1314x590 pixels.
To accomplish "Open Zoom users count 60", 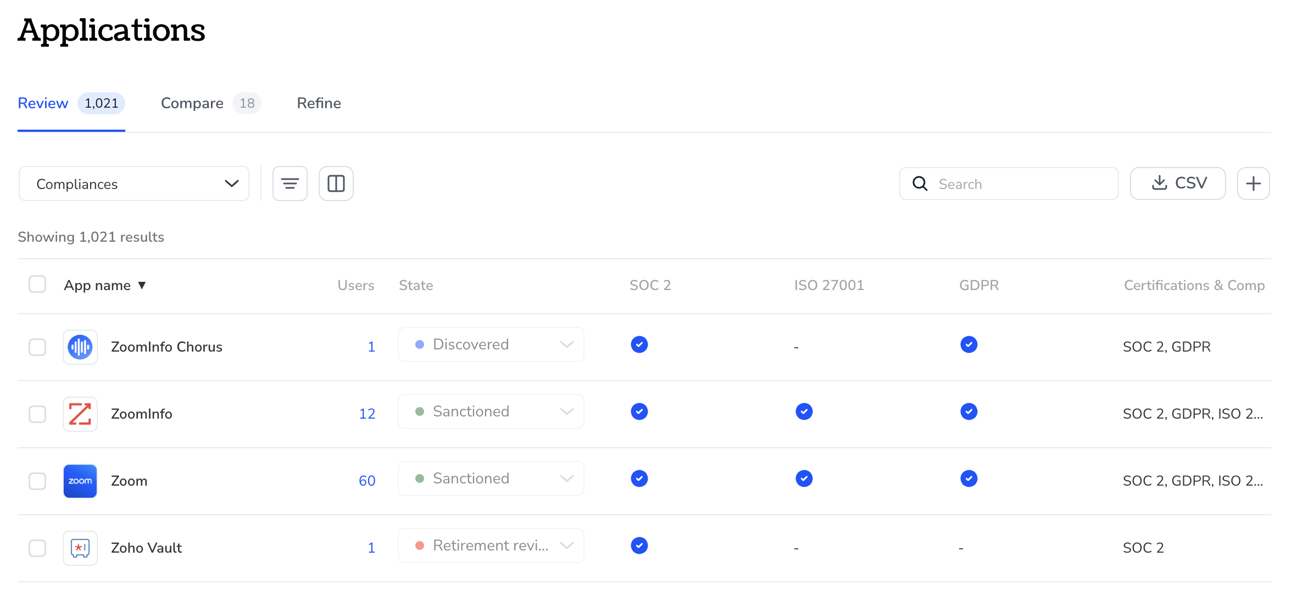I will click(x=367, y=481).
